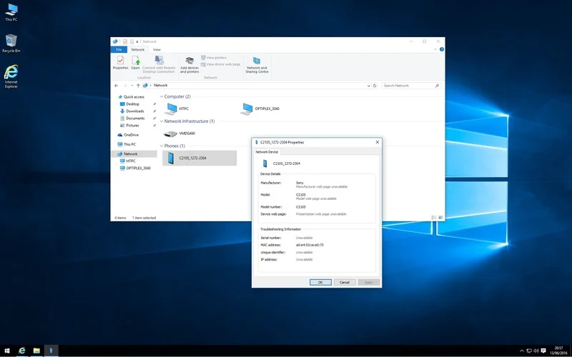
Task: Open the File ribbon tab
Action: 119,49
